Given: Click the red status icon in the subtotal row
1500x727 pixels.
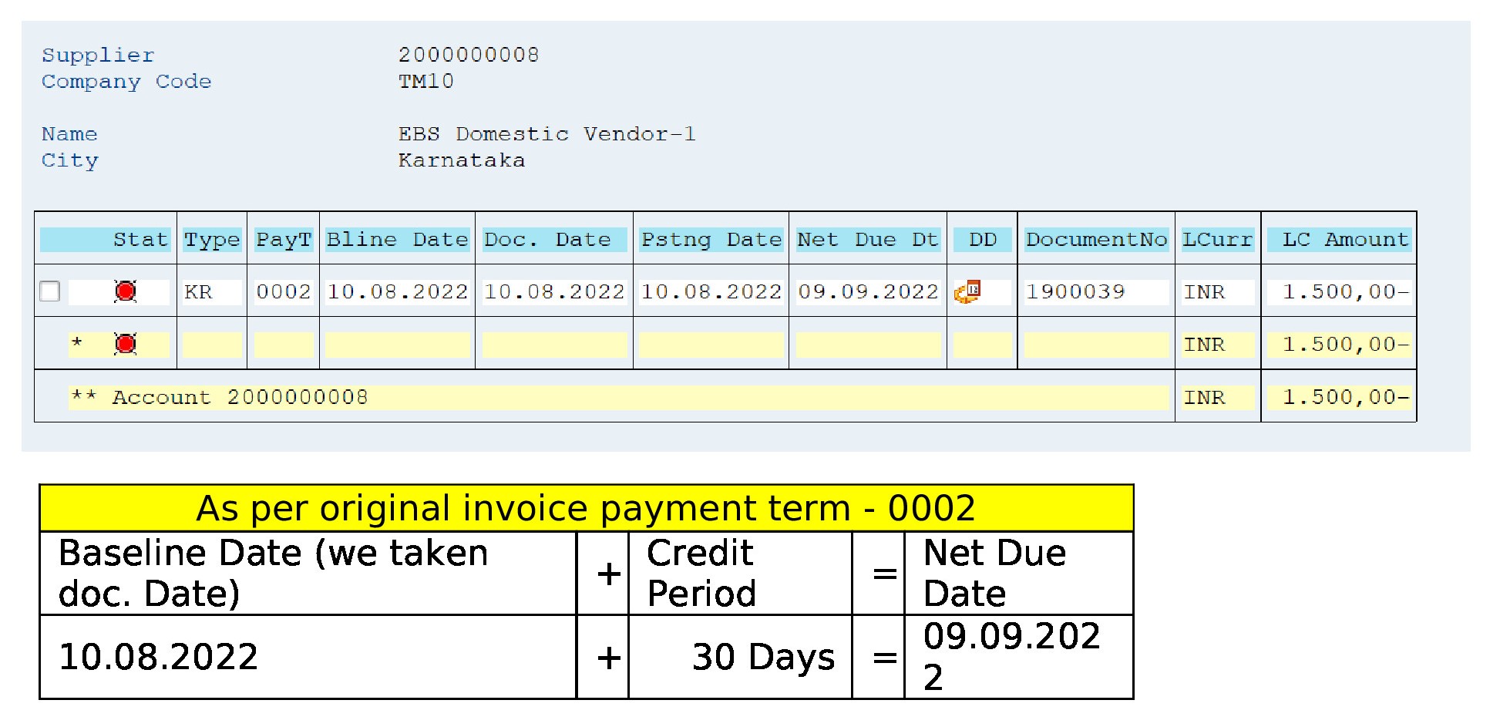Looking at the screenshot, I should point(126,344).
